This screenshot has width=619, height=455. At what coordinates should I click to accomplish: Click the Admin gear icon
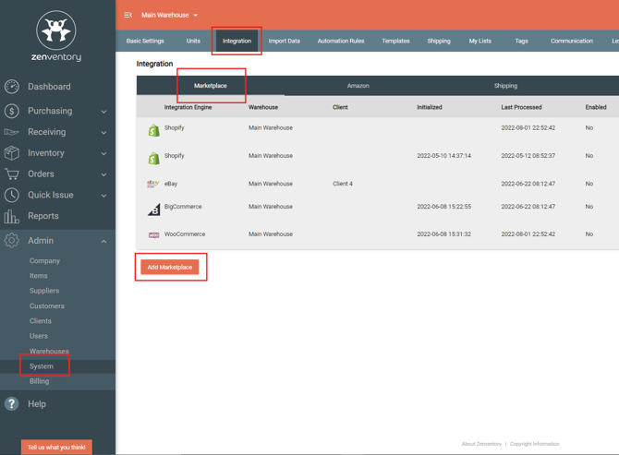point(11,241)
